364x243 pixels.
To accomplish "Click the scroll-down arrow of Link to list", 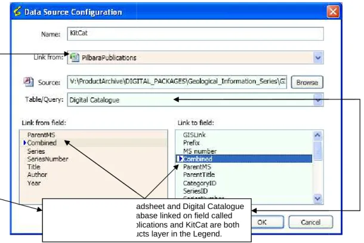I will (x=317, y=199).
